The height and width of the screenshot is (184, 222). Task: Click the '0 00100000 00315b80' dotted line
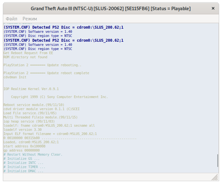(70, 138)
